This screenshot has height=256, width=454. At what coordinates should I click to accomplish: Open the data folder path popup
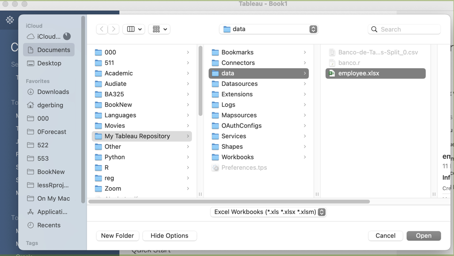point(268,29)
